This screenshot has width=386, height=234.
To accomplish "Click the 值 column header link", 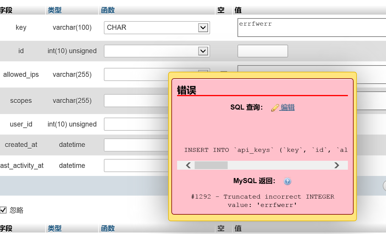I will [237, 10].
